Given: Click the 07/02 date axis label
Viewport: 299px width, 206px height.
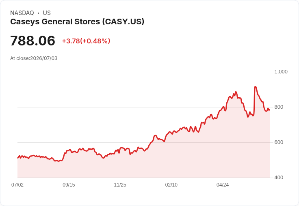Looking at the screenshot, I should click(x=17, y=185).
